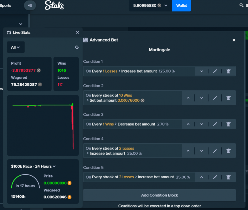Delete Condition 5 with trash icon
The width and height of the screenshot is (248, 210).
(229, 177)
